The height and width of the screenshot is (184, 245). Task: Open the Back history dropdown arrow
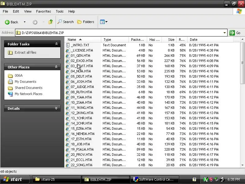pos(24,22)
